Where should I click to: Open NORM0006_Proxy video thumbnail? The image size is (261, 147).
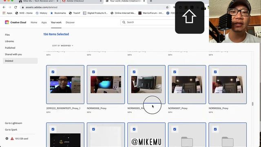click(x=228, y=85)
